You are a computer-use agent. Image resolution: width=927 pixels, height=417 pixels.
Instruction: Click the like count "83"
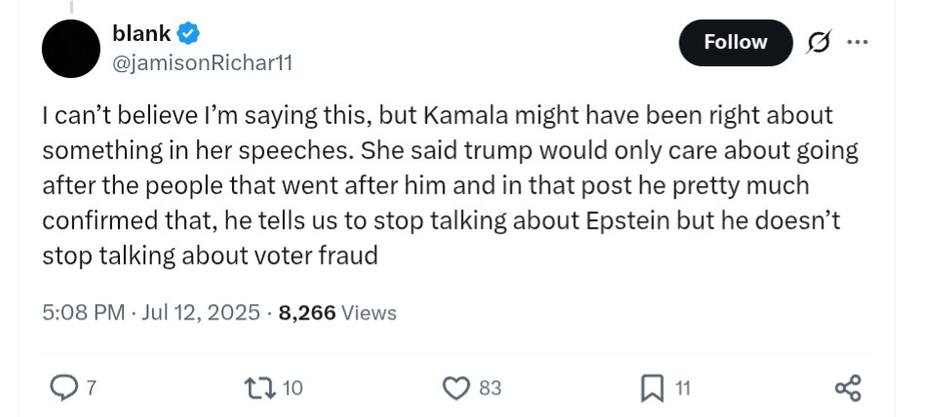click(x=490, y=389)
